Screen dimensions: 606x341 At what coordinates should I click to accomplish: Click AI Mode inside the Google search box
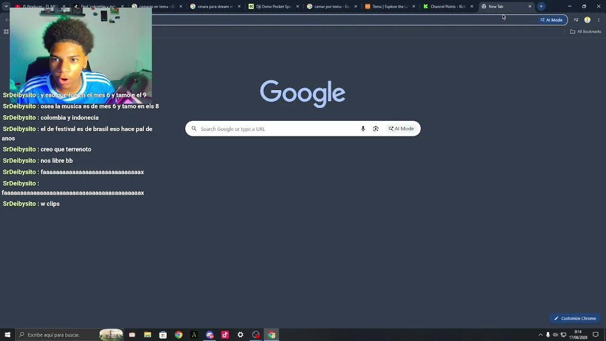[x=401, y=129]
